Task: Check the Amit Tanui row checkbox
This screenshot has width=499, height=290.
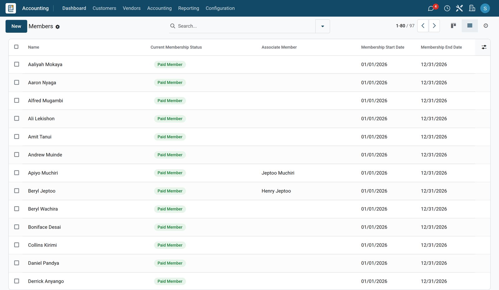Action: (x=17, y=137)
